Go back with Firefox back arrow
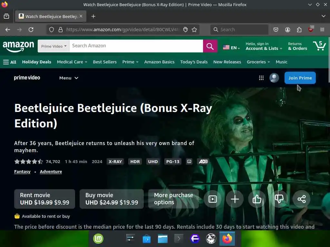The height and width of the screenshot is (247, 330). coord(8,30)
